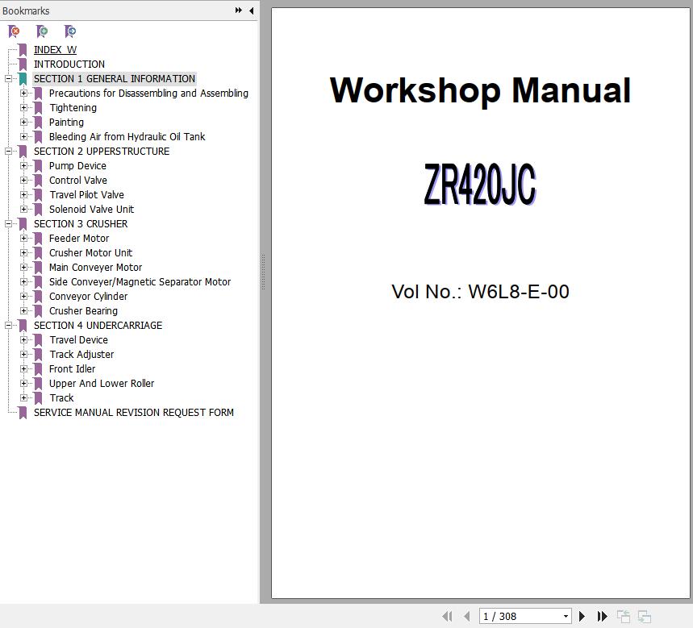Expand Precautions for Disassembling and Assembling
693x628 pixels.
24,94
